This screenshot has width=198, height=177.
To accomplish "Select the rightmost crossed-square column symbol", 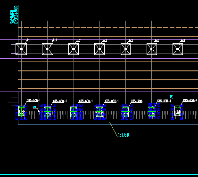I will pos(178,49).
